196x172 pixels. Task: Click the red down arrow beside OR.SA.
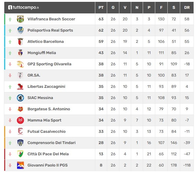click(x=10, y=75)
